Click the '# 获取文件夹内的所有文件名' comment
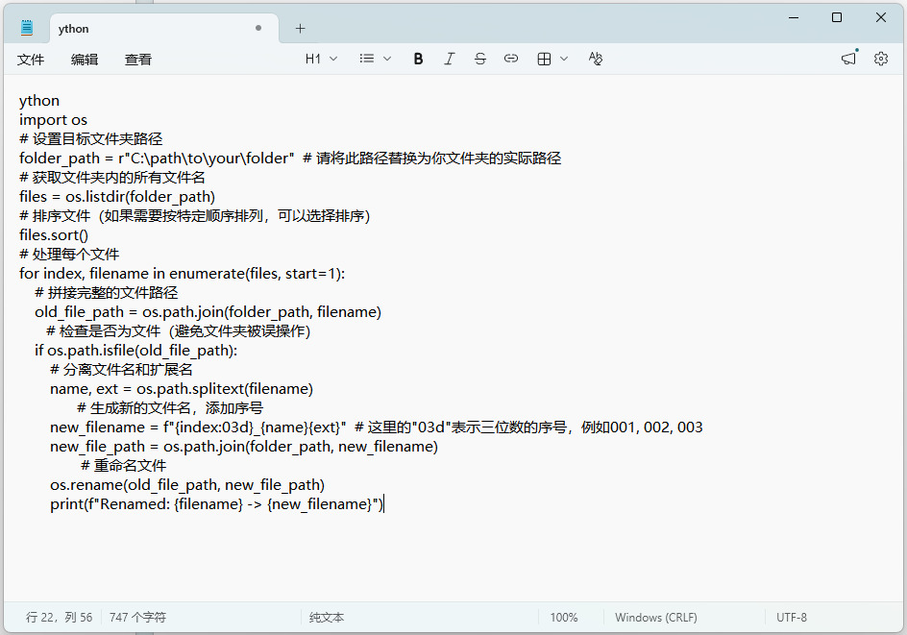The height and width of the screenshot is (635, 907). tap(112, 177)
